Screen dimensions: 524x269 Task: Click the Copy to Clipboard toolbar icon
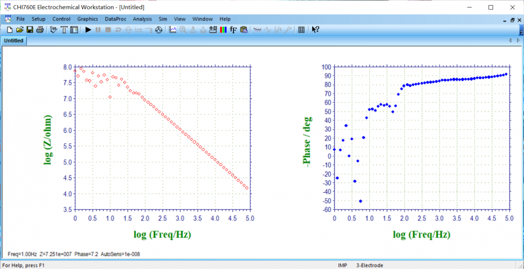243,30
